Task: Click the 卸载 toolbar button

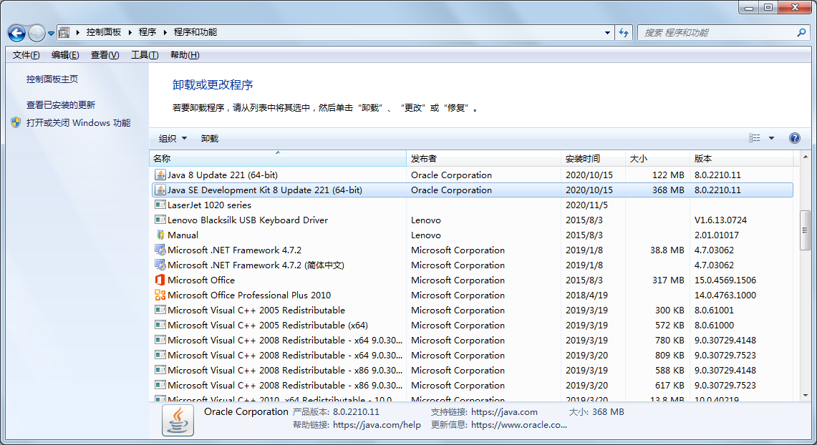Action: [210, 139]
